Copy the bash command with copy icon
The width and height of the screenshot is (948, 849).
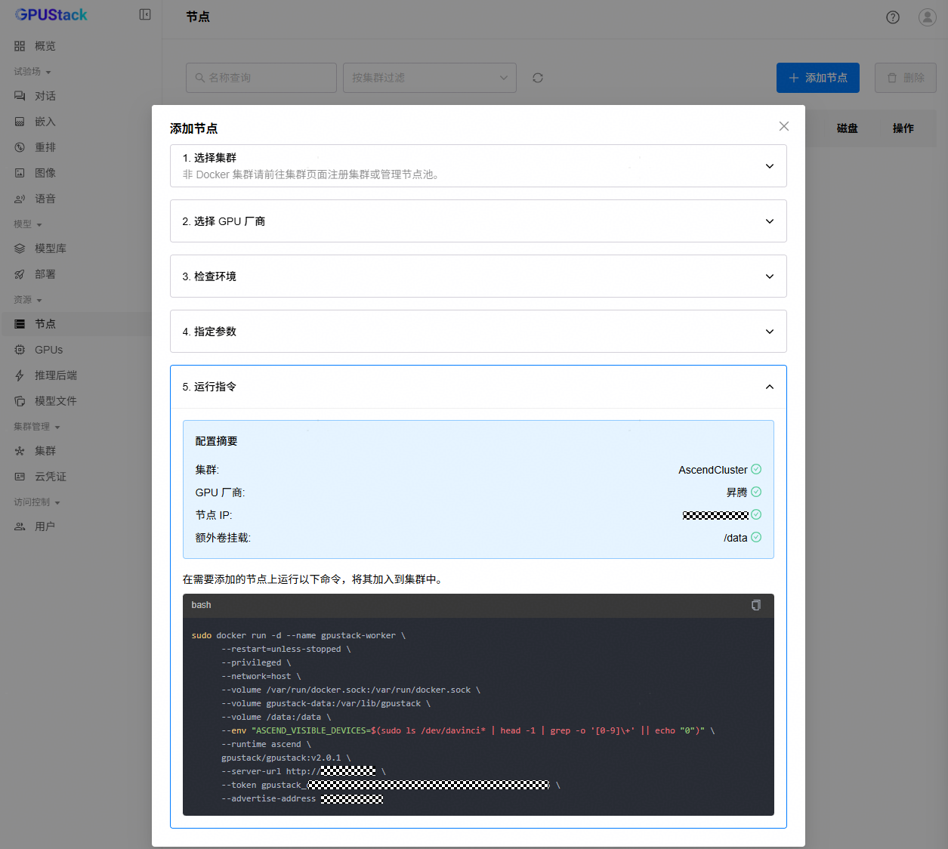click(755, 605)
